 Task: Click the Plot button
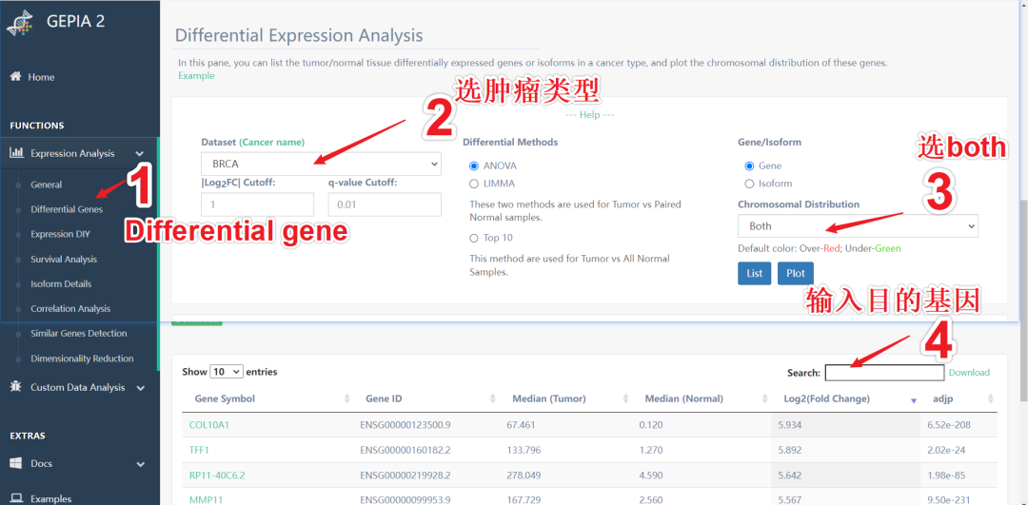click(795, 273)
